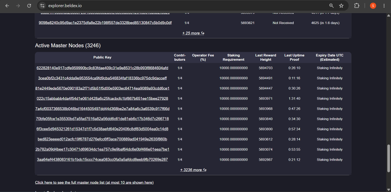Reload the page with refresh icon
Image resolution: width=391 pixels, height=192 pixels.
coord(29,6)
